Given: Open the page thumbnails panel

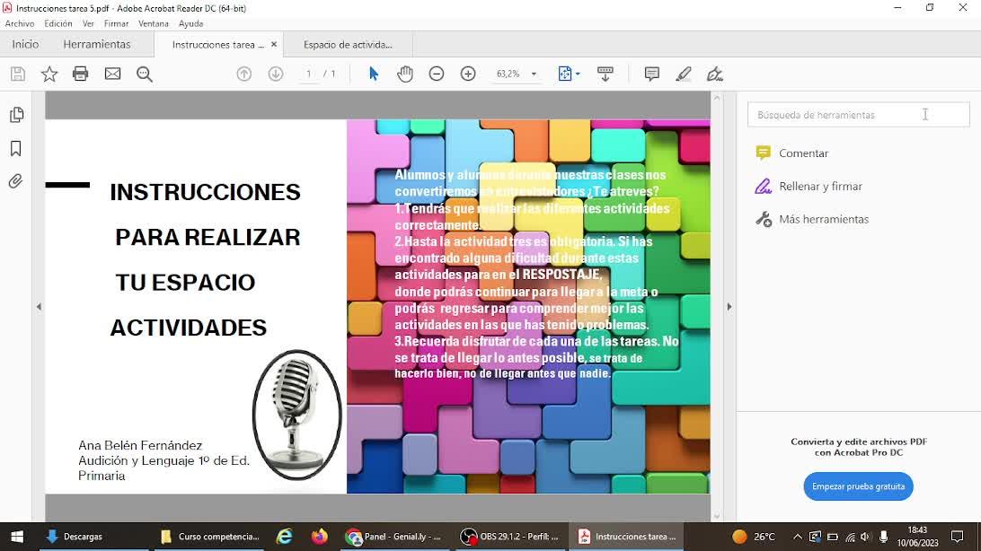Looking at the screenshot, I should [x=16, y=115].
